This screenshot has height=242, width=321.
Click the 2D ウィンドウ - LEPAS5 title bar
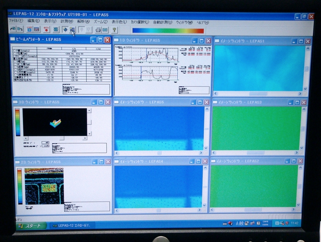[63, 162]
